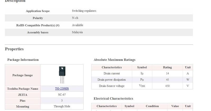
Task: Click the Drain current row
Action: point(112,73)
